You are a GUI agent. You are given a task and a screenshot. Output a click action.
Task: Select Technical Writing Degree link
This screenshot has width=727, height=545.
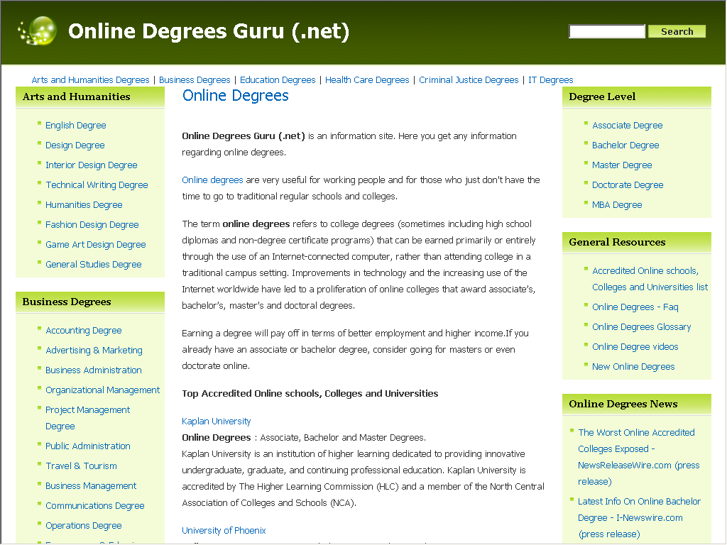point(97,185)
